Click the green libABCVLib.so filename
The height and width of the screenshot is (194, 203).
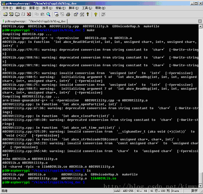click(104, 178)
